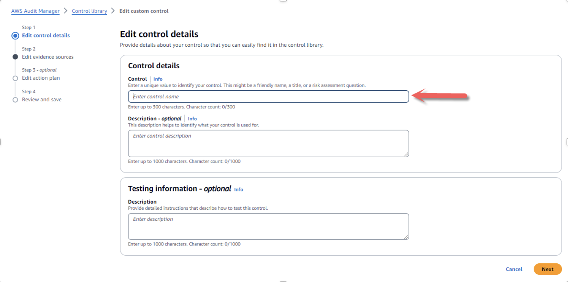Select Step 4 Review and save

pos(41,99)
